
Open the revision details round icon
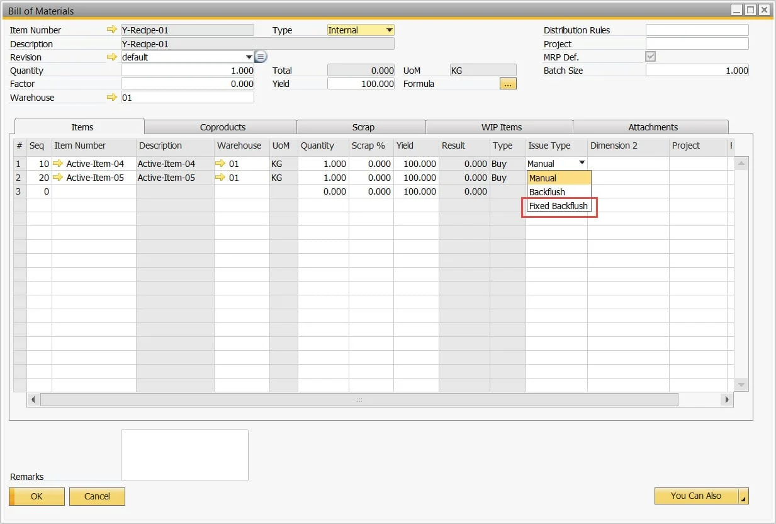tap(261, 57)
